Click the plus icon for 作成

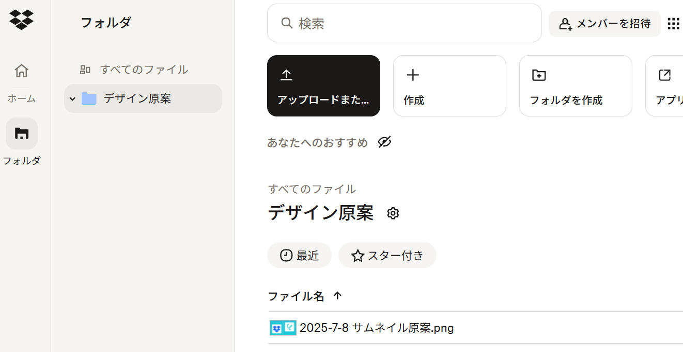(x=413, y=75)
